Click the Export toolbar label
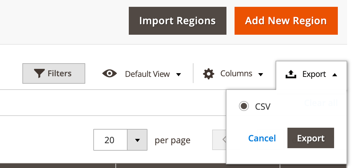This screenshot has height=168, width=354. pos(314,74)
